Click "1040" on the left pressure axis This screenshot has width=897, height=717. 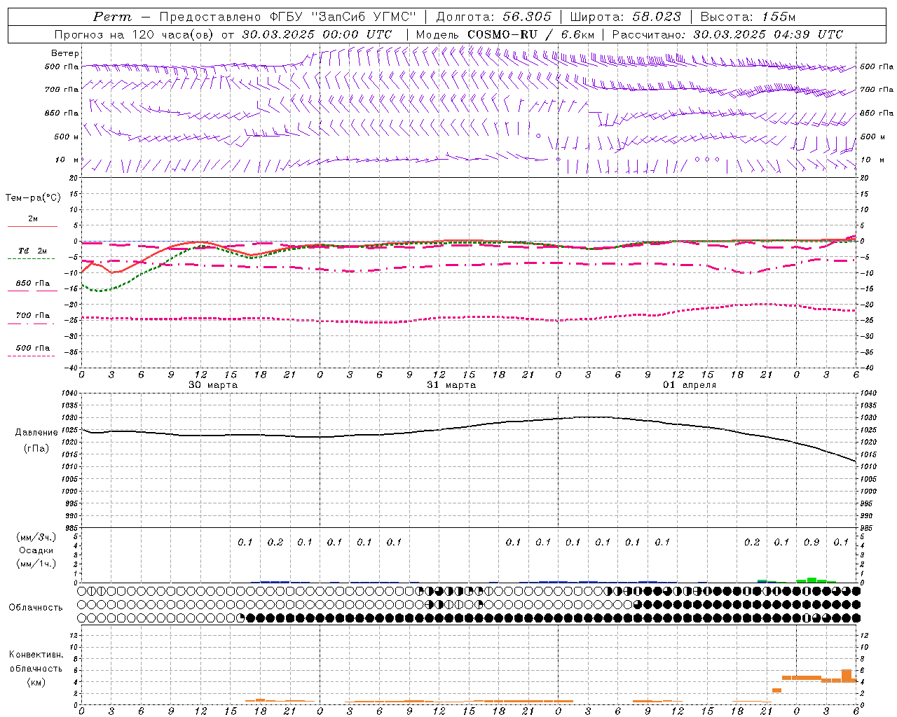coord(68,394)
